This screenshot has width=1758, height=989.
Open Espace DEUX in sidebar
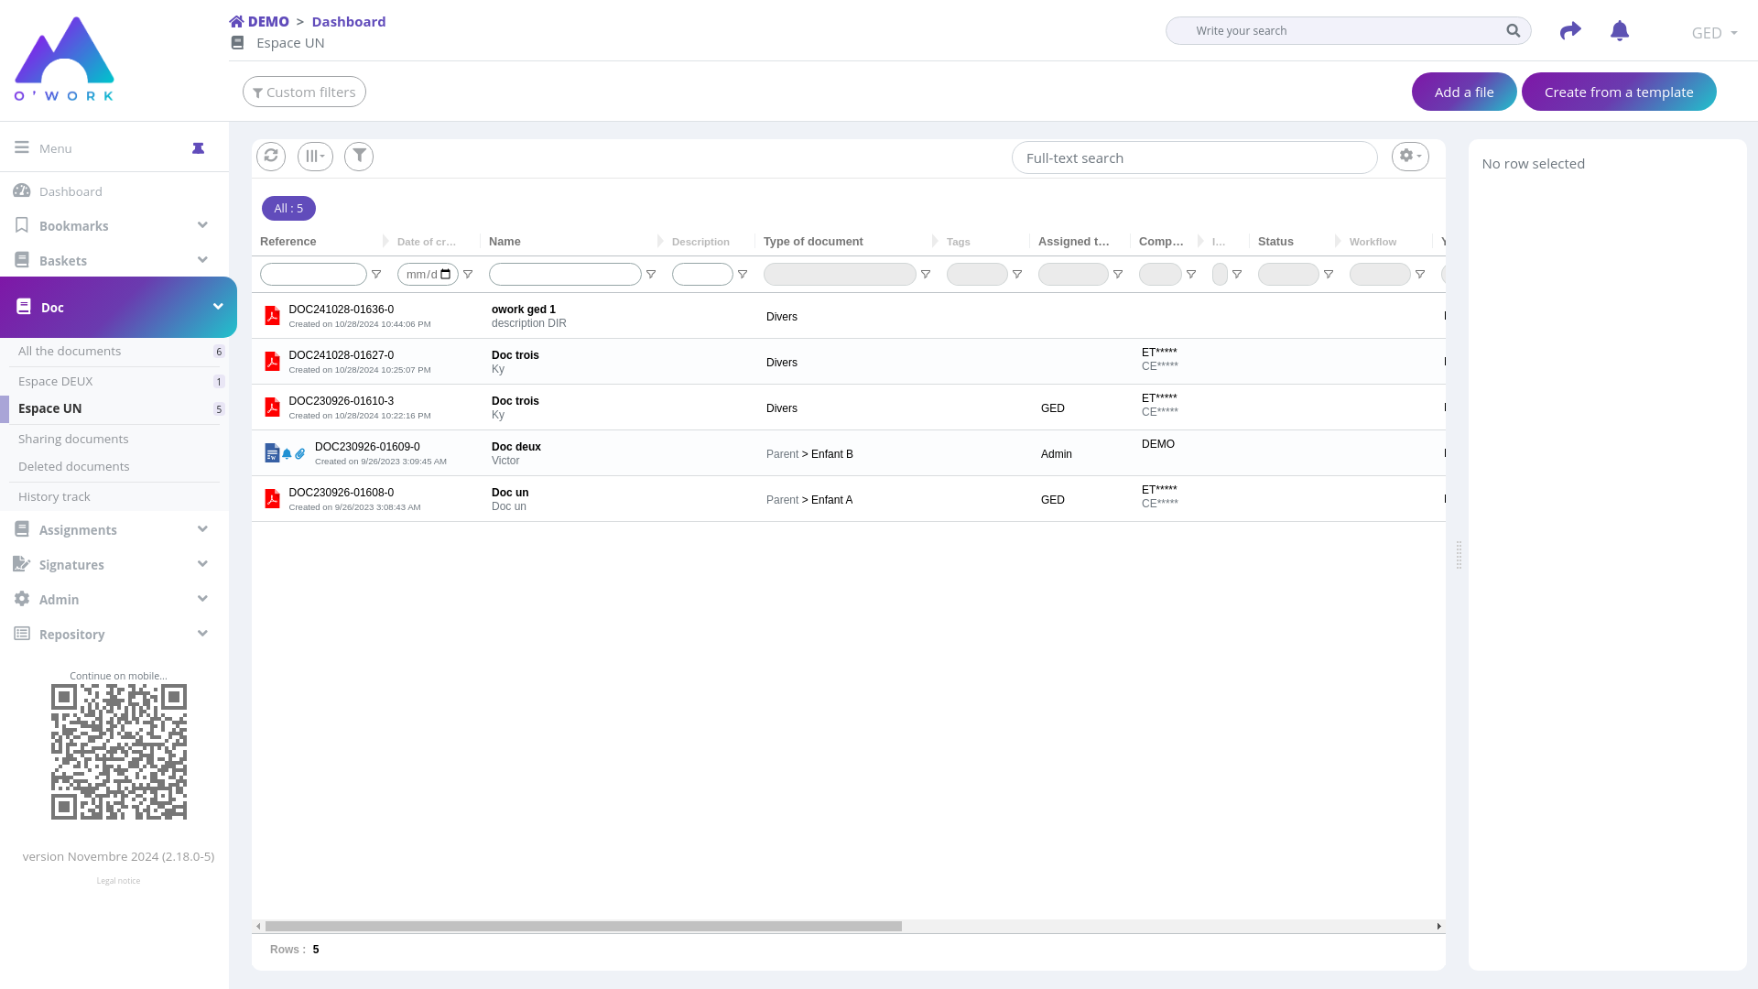56,381
